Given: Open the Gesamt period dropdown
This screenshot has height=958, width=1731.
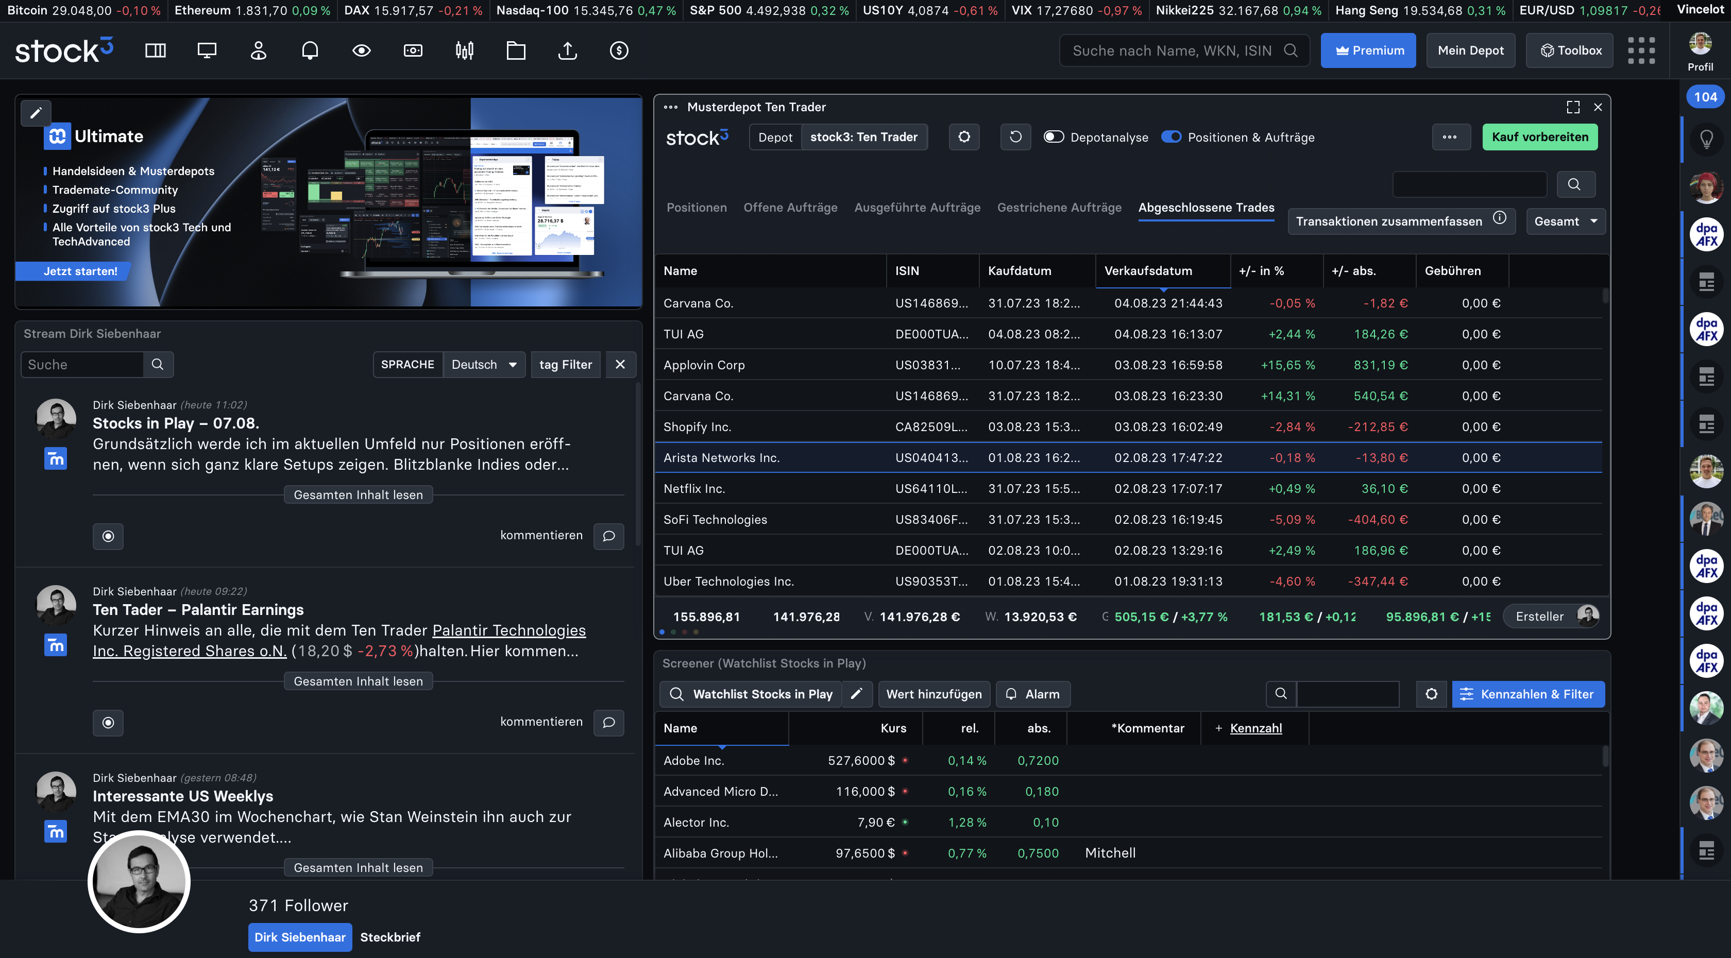Looking at the screenshot, I should coord(1566,221).
